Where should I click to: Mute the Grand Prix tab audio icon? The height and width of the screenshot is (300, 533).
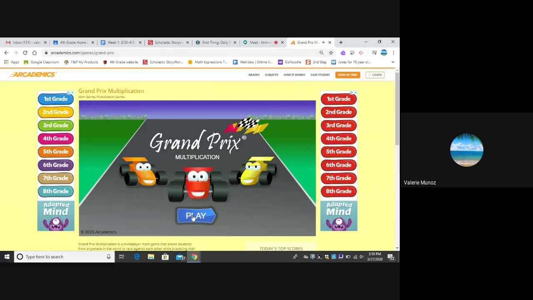click(324, 42)
